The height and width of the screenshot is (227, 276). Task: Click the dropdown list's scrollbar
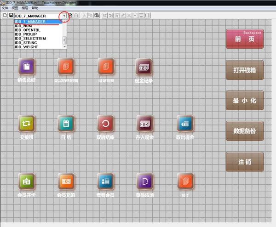pos(64,34)
